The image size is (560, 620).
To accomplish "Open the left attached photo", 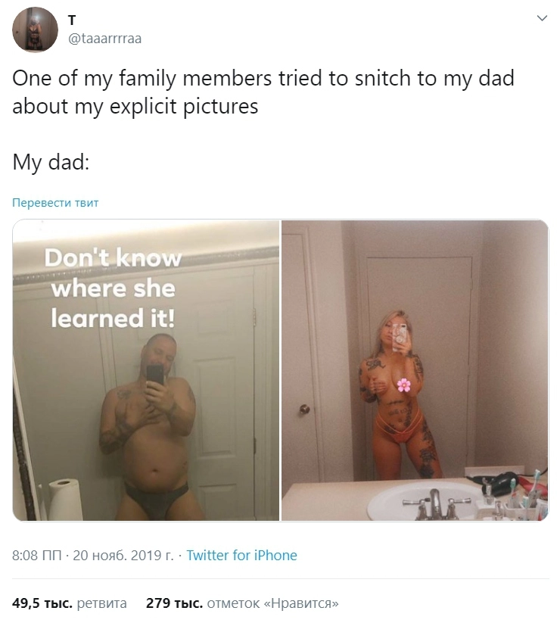I will (x=146, y=370).
